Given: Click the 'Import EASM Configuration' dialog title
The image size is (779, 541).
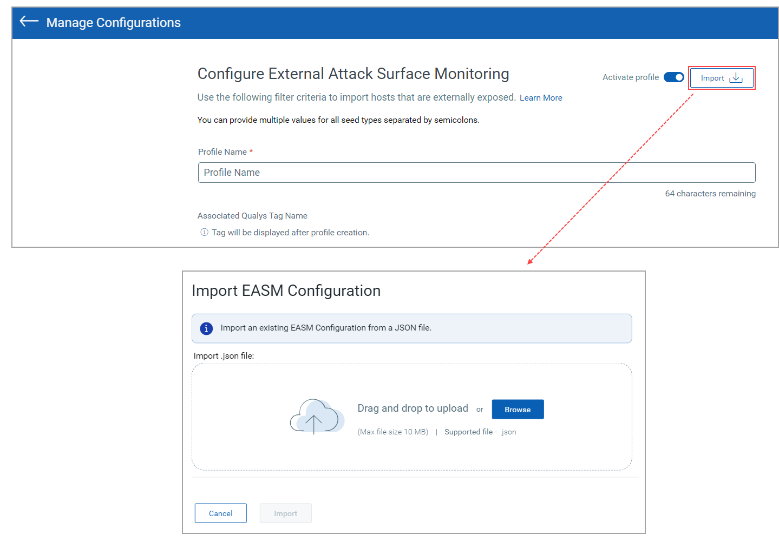Looking at the screenshot, I should point(286,291).
